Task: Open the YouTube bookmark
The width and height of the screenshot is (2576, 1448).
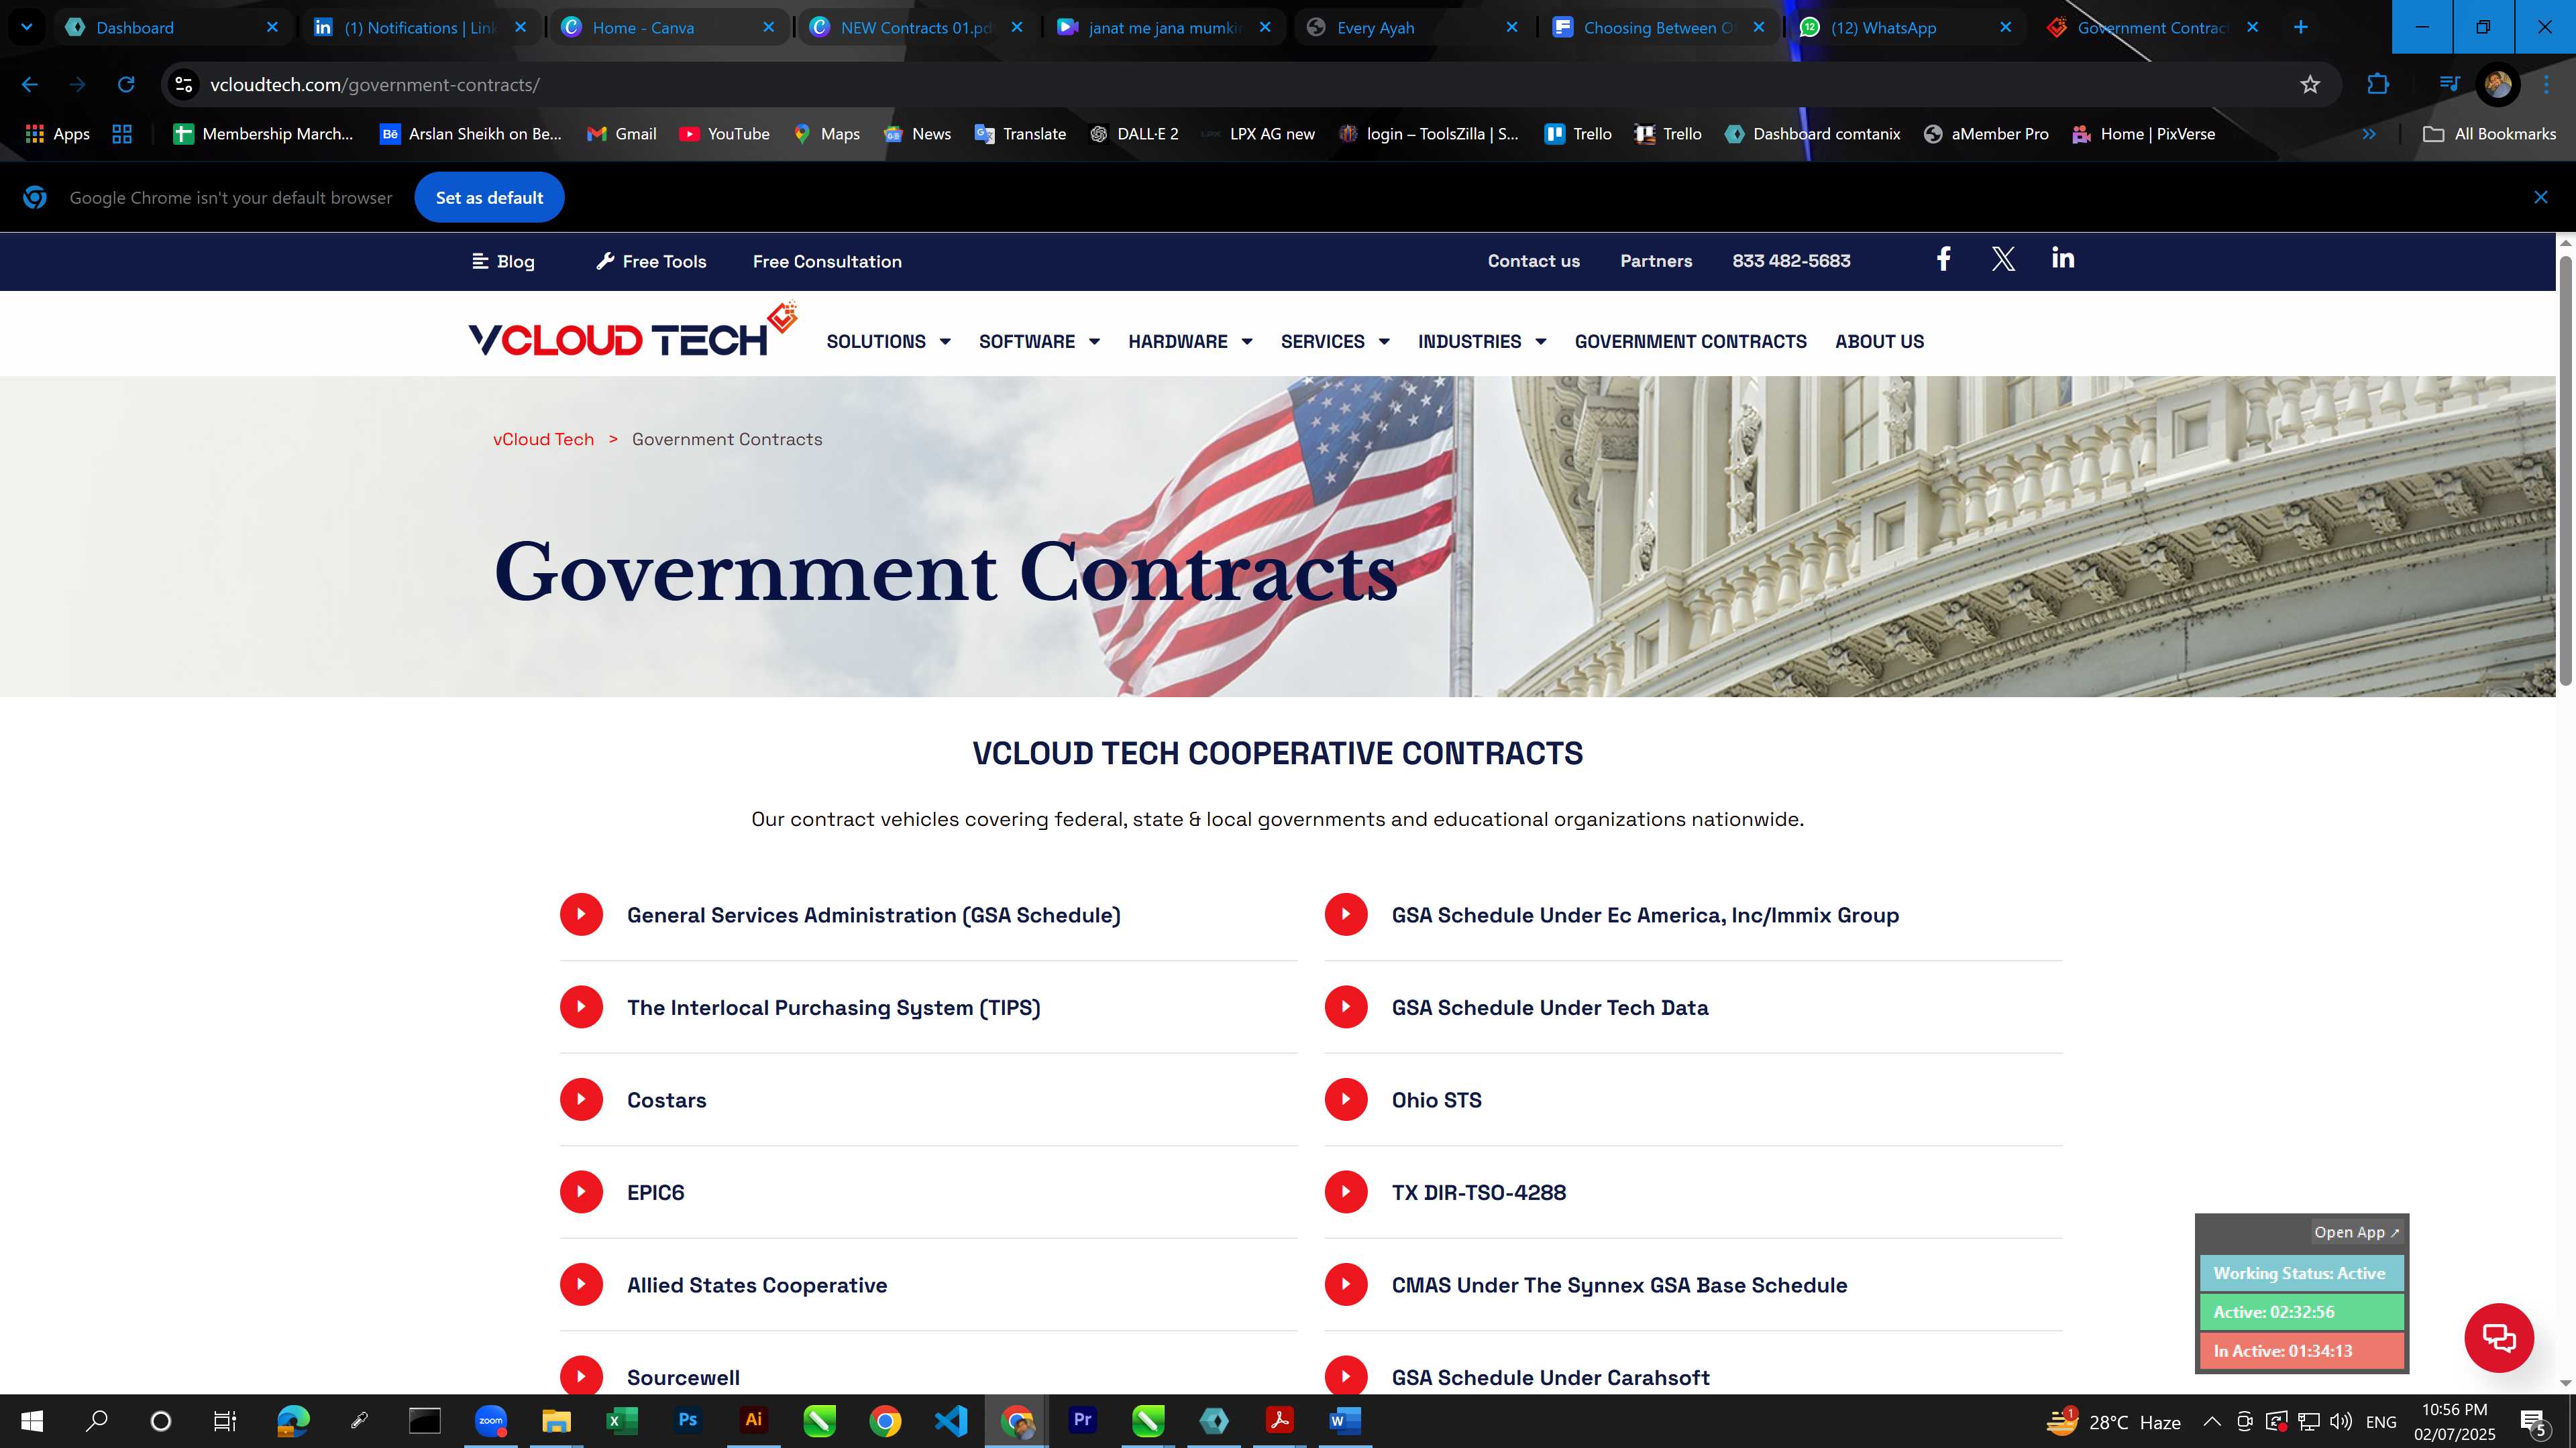Action: pyautogui.click(x=724, y=134)
